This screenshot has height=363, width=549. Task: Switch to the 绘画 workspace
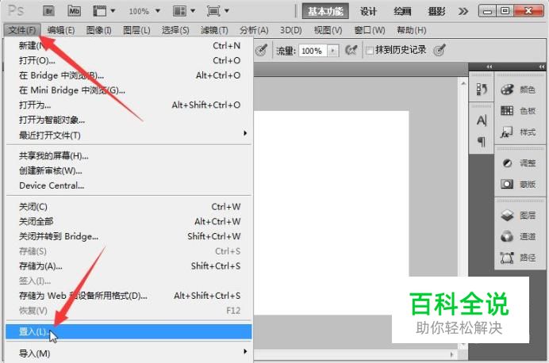pyautogui.click(x=402, y=11)
